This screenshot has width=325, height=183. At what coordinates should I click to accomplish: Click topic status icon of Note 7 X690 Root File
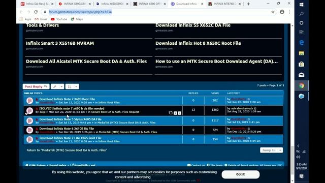coord(29,101)
